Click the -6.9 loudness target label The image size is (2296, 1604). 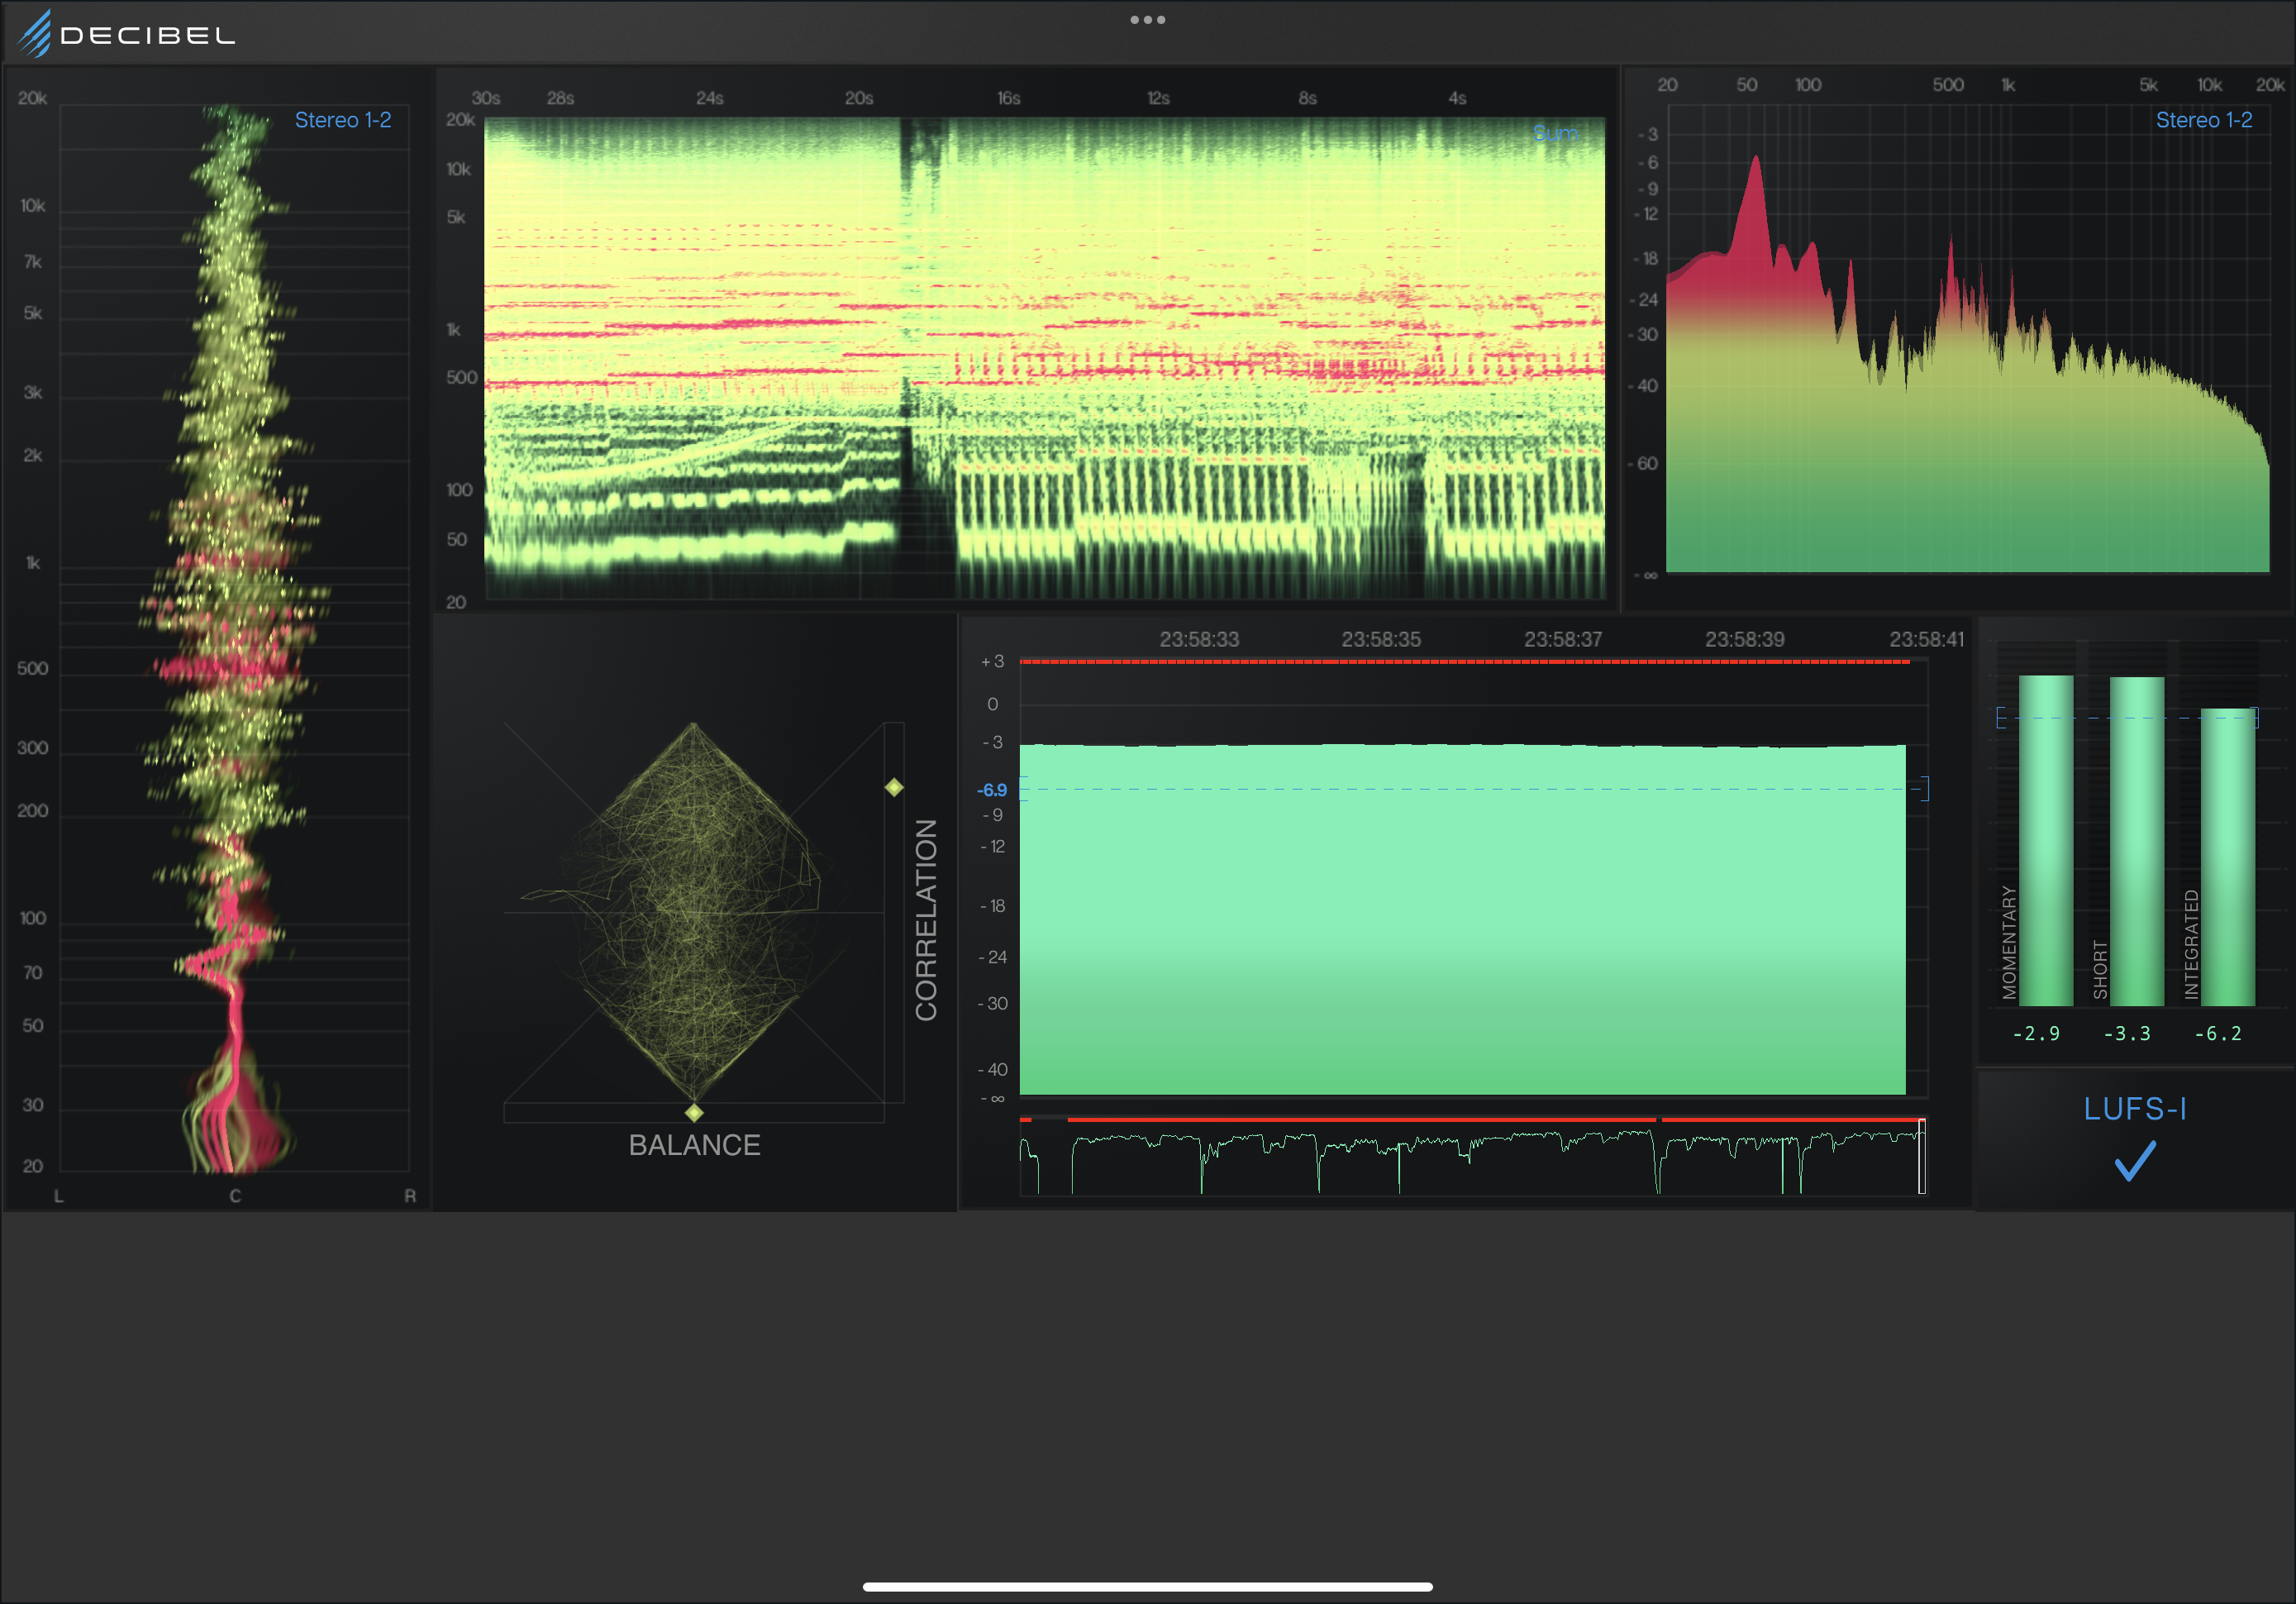(x=992, y=790)
